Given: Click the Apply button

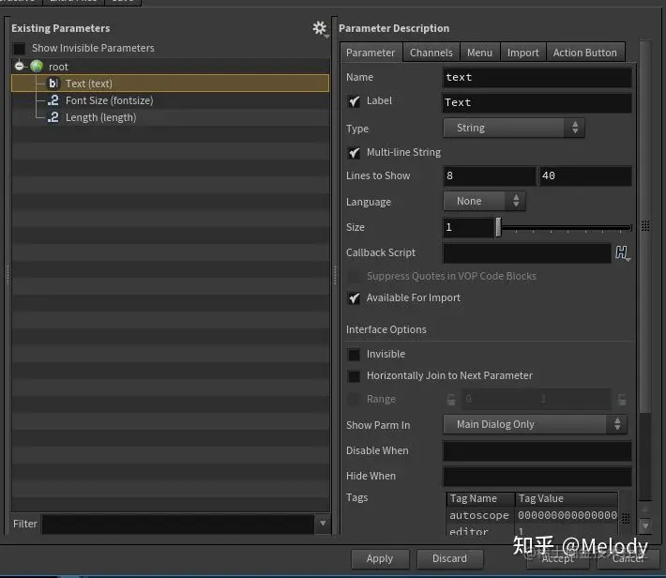Looking at the screenshot, I should (x=380, y=558).
